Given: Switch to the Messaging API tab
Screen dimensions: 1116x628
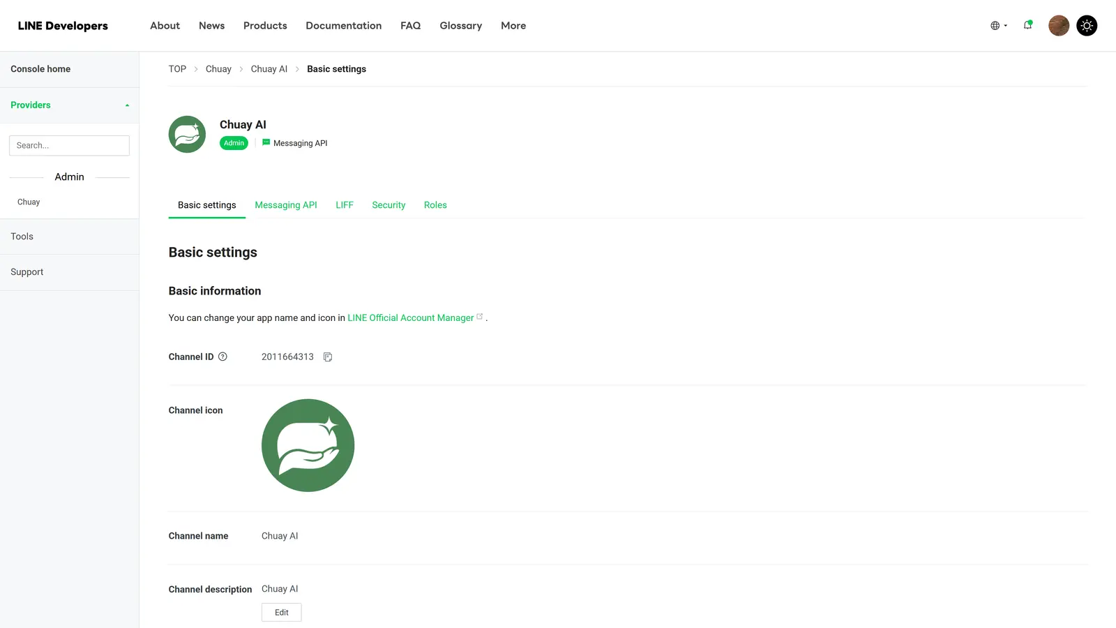Looking at the screenshot, I should pos(285,205).
